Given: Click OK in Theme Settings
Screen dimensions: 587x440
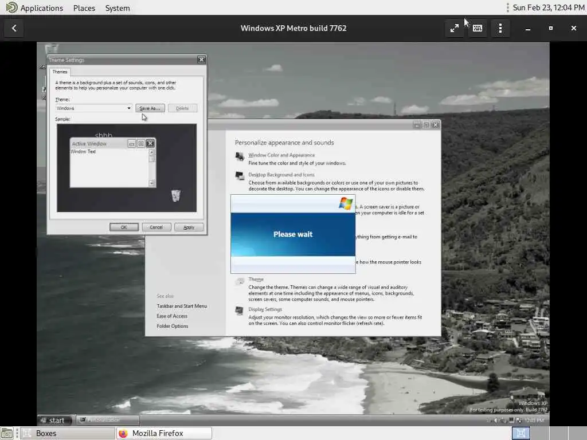Looking at the screenshot, I should click(x=124, y=227).
